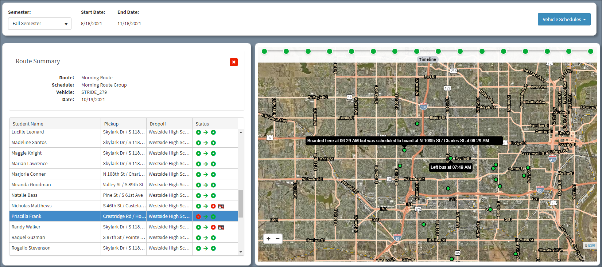Click Nicholas Matthews' red dropoff status icon
The width and height of the screenshot is (602, 267).
[213, 206]
